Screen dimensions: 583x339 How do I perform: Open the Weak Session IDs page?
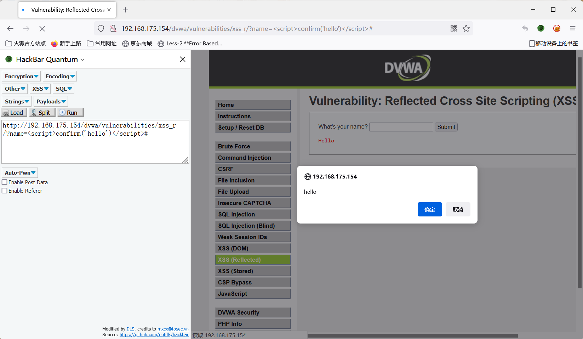[253, 237]
